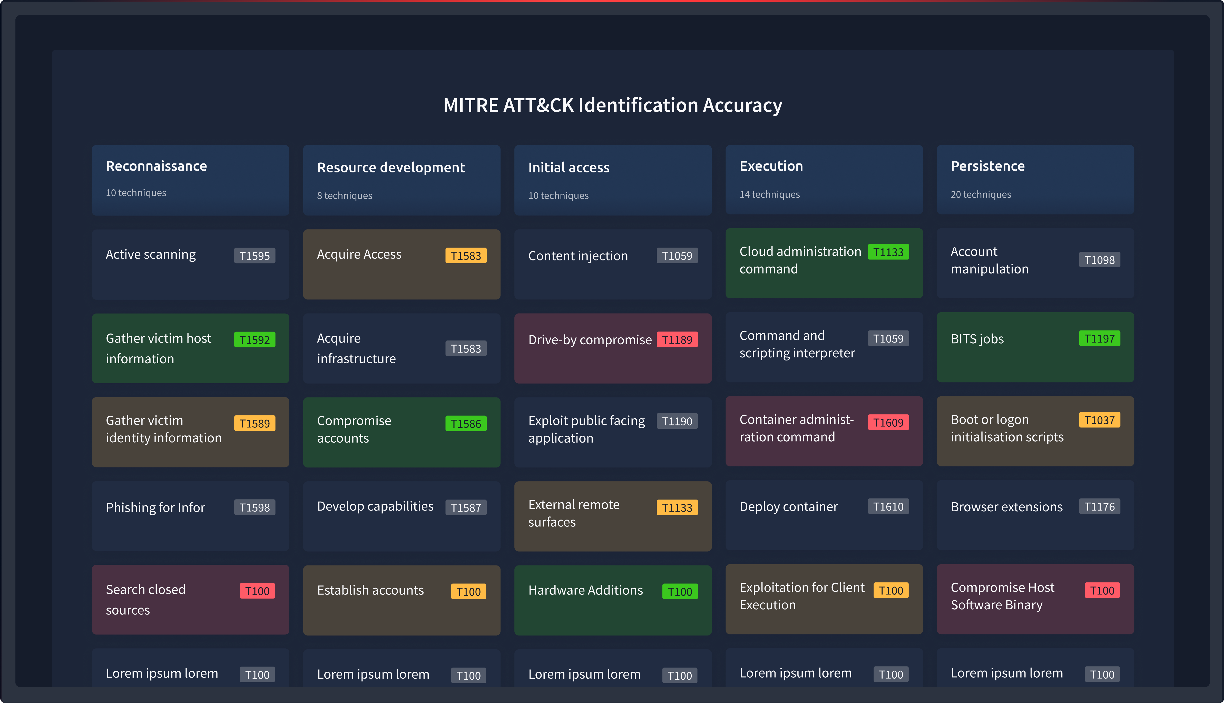
Task: Click the T1587 badge on Develop capabilities
Action: (x=466, y=507)
